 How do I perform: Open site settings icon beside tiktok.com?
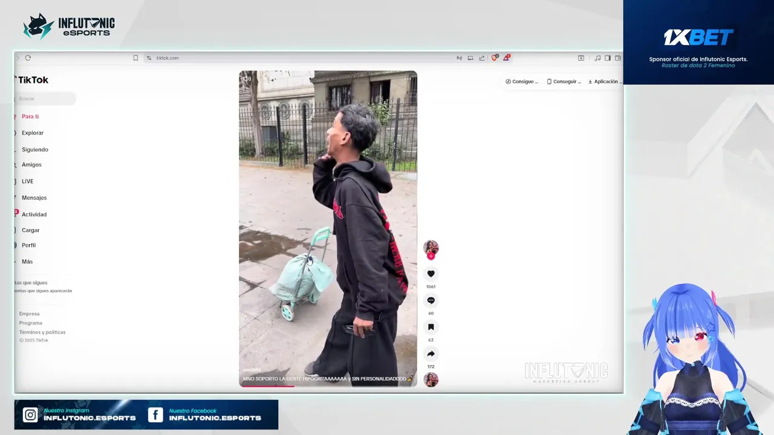149,58
